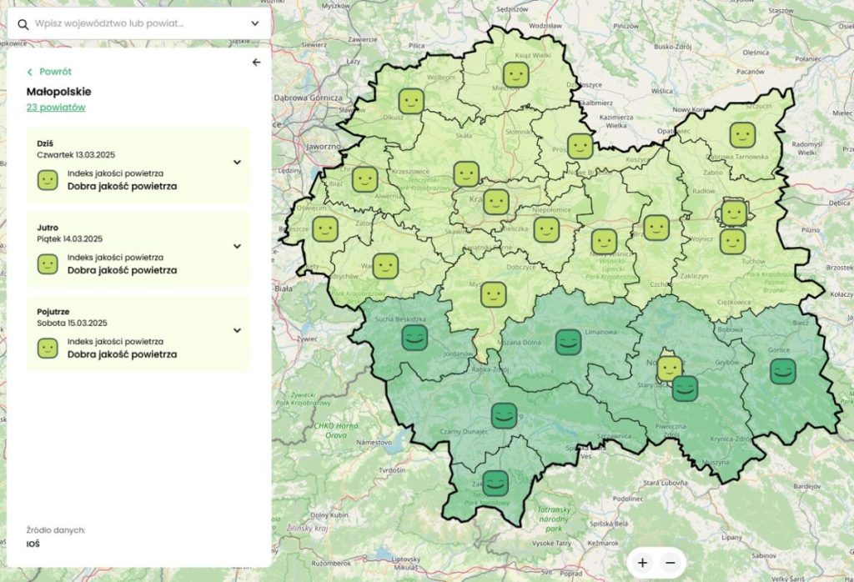Click the air quality face near Olkusz

point(410,102)
